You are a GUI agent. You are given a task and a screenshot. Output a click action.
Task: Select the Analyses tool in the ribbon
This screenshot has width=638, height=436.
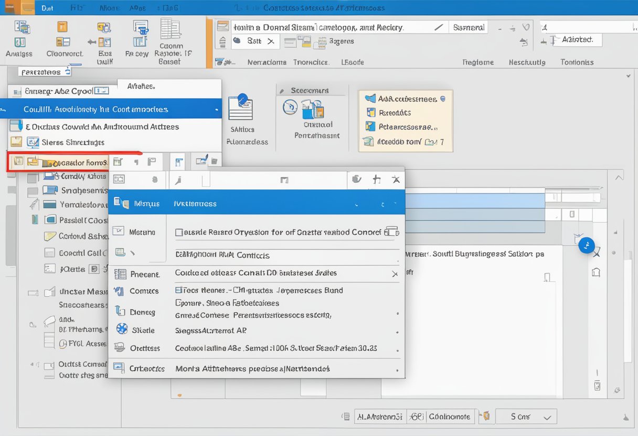pos(19,37)
